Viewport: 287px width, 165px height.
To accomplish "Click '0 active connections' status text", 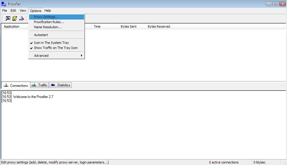I will [x=224, y=162].
